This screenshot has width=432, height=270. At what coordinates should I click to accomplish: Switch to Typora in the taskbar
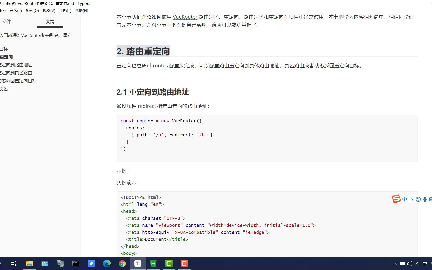tap(138, 264)
